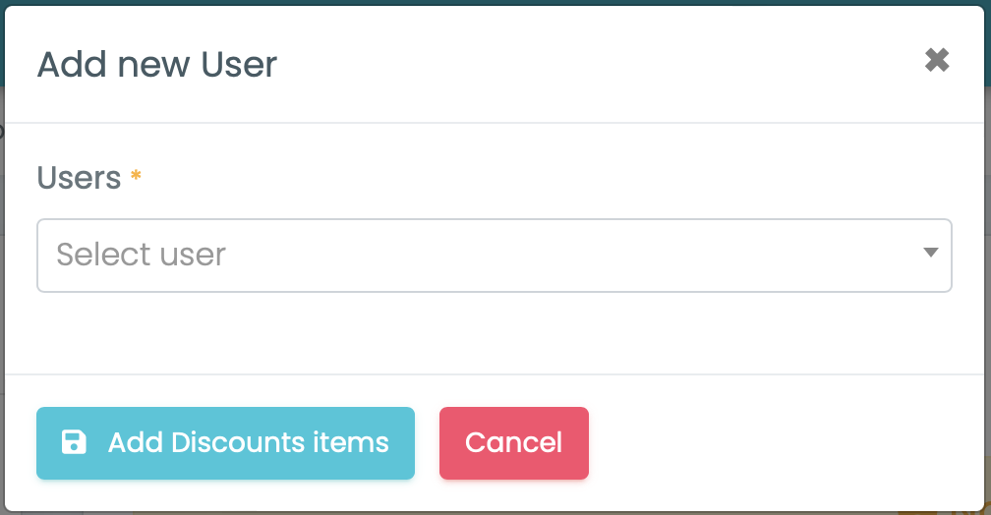Click the Select user placeholder text
The image size is (991, 515).
[142, 256]
